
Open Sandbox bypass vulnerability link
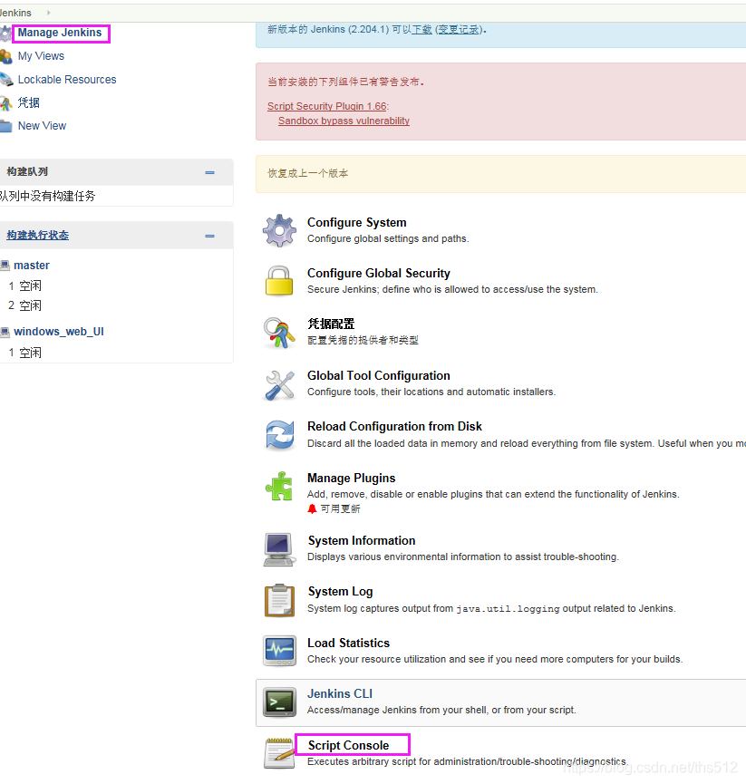pyautogui.click(x=344, y=121)
